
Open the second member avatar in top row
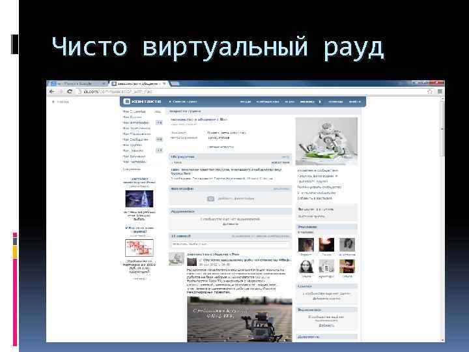pyautogui.click(x=326, y=245)
